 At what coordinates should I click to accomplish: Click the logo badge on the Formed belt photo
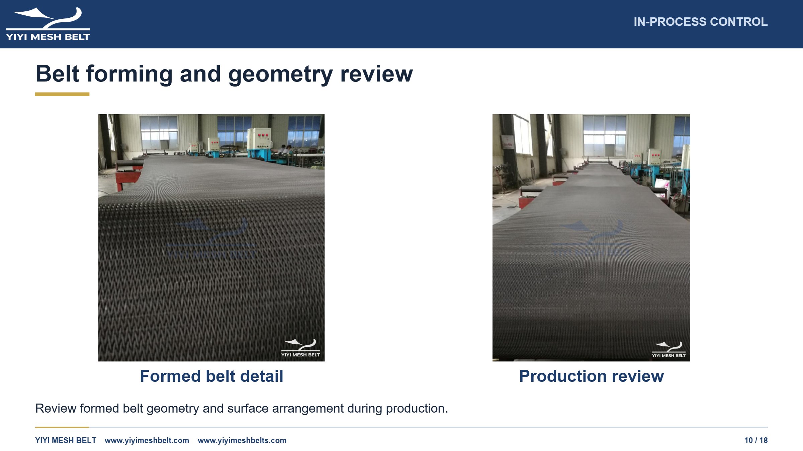[300, 348]
